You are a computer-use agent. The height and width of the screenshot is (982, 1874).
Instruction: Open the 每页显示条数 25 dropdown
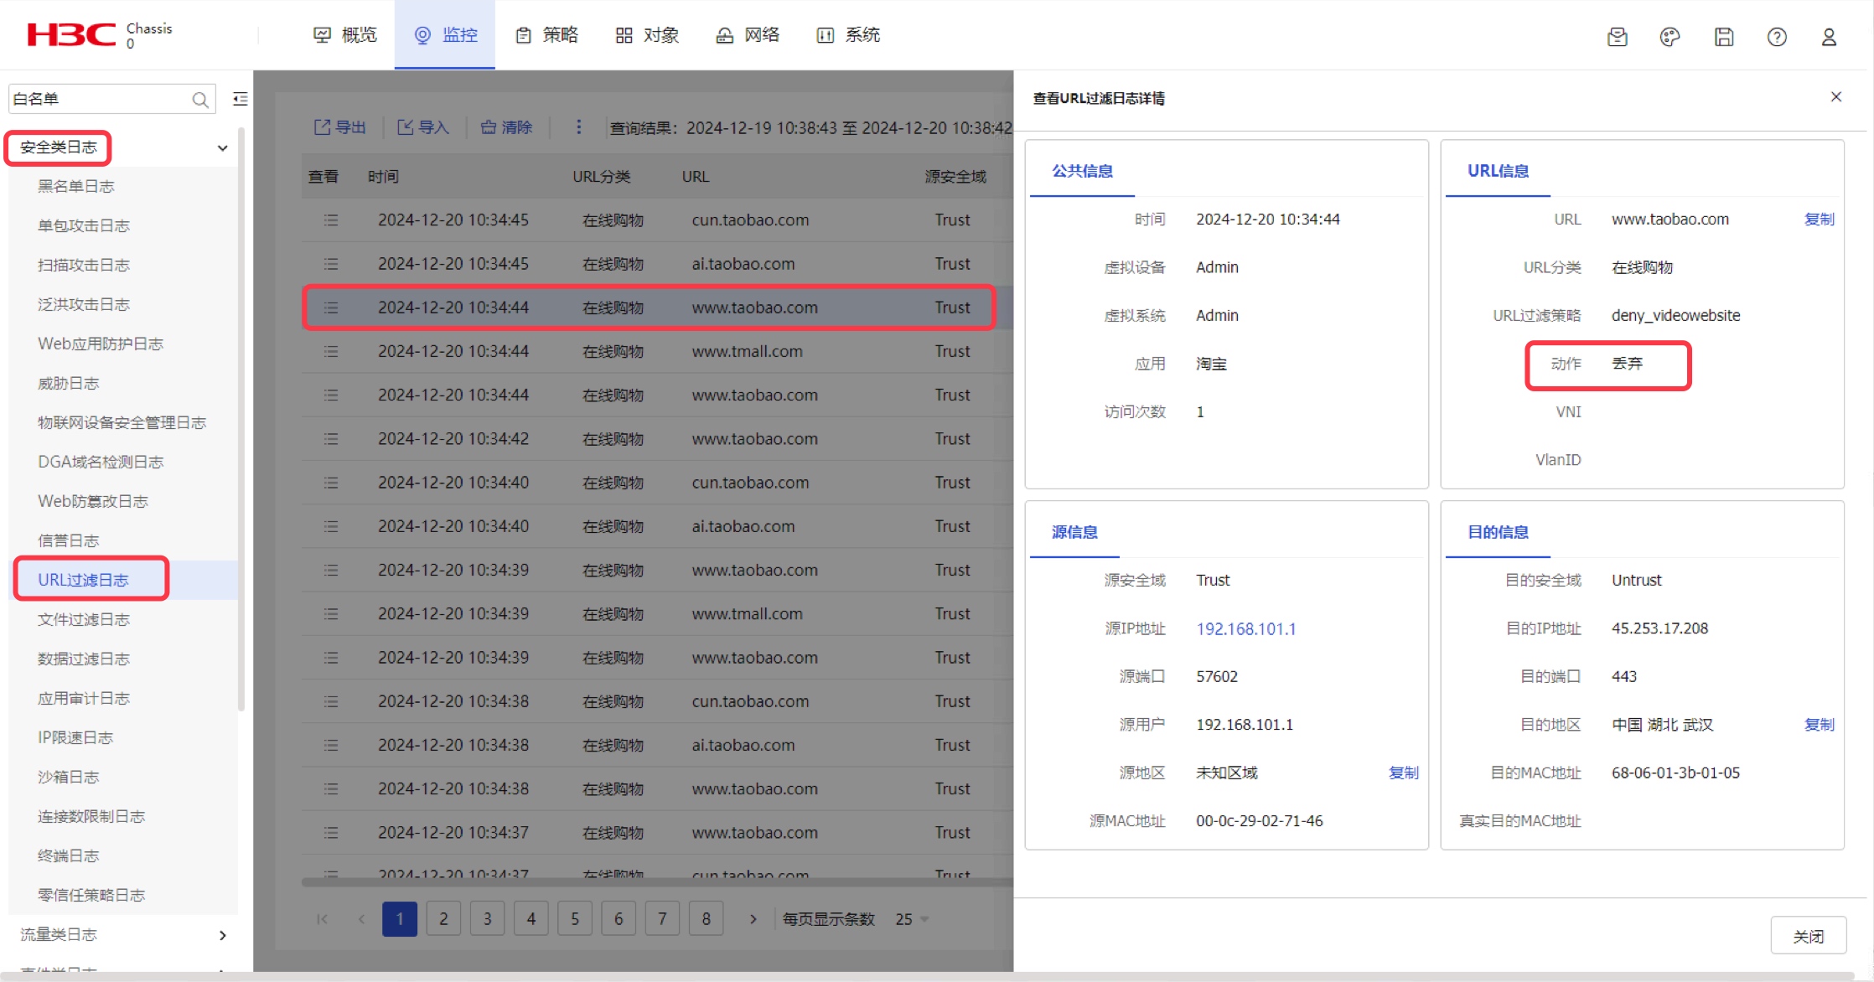913,919
